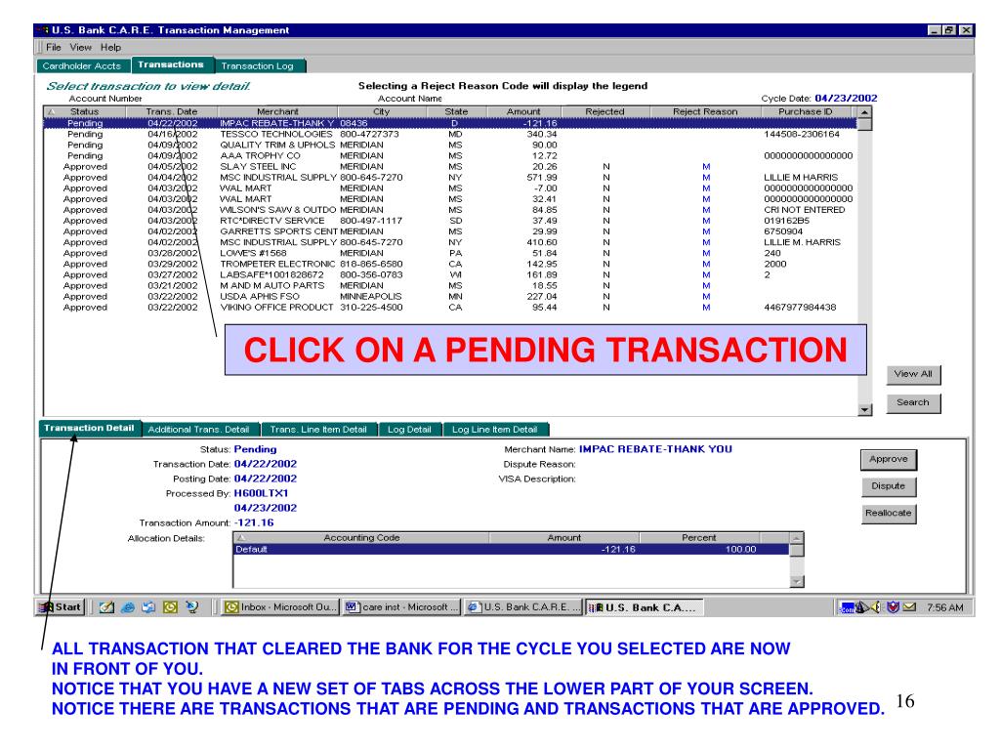Open the Start menu
Viewport: 1000px width, 750px height.
point(61,607)
